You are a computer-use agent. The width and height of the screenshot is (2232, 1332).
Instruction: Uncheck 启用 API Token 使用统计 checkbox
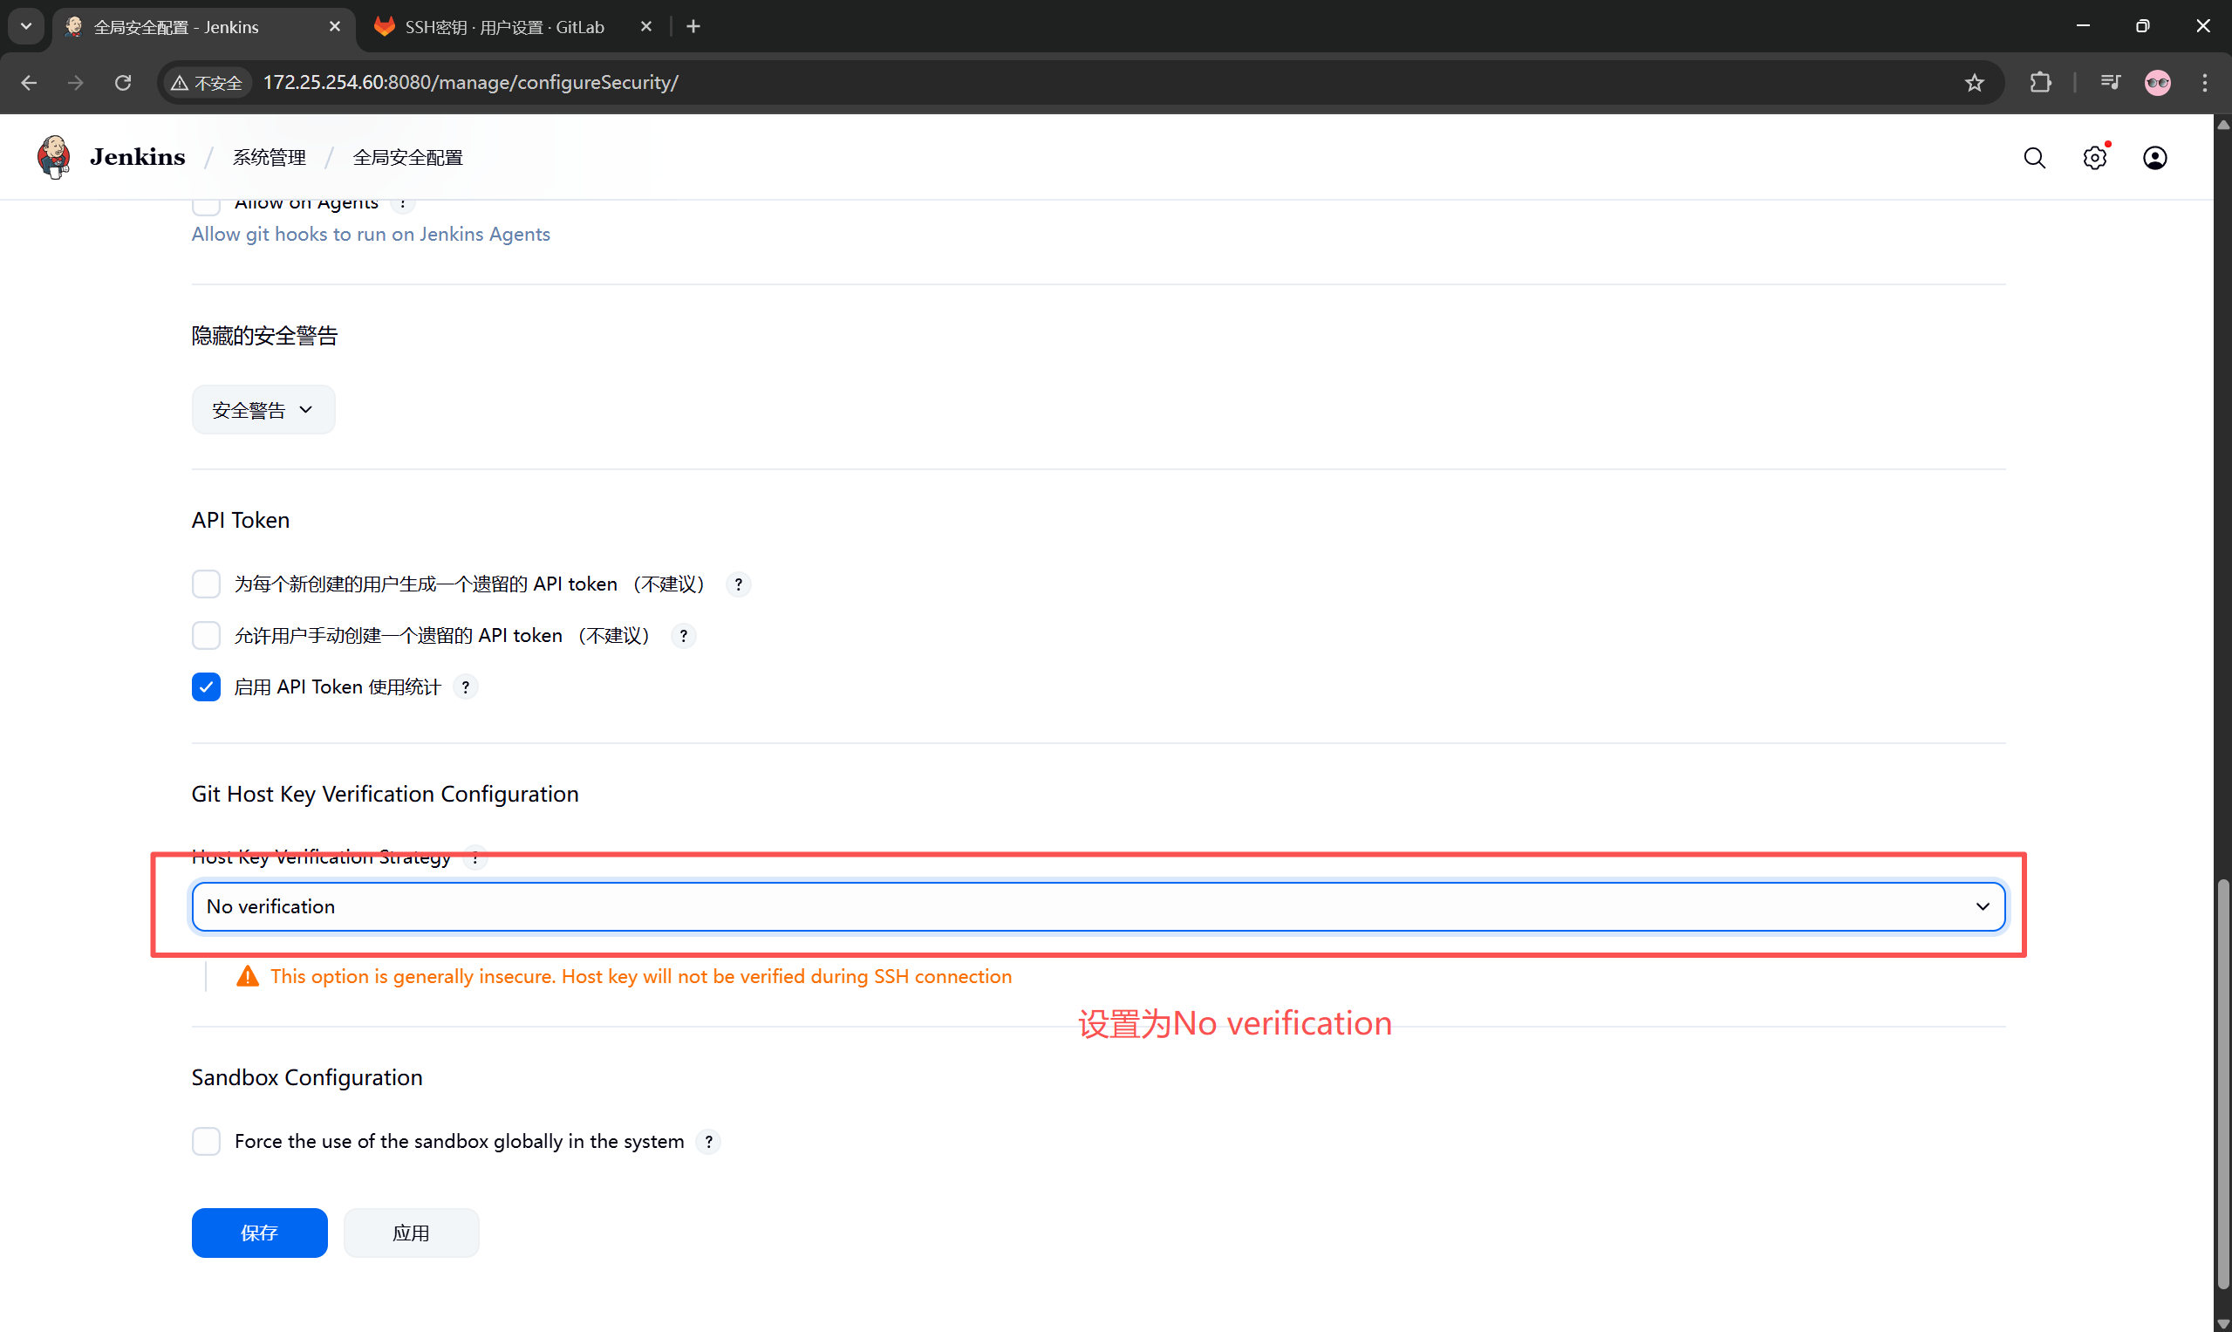pyautogui.click(x=207, y=687)
